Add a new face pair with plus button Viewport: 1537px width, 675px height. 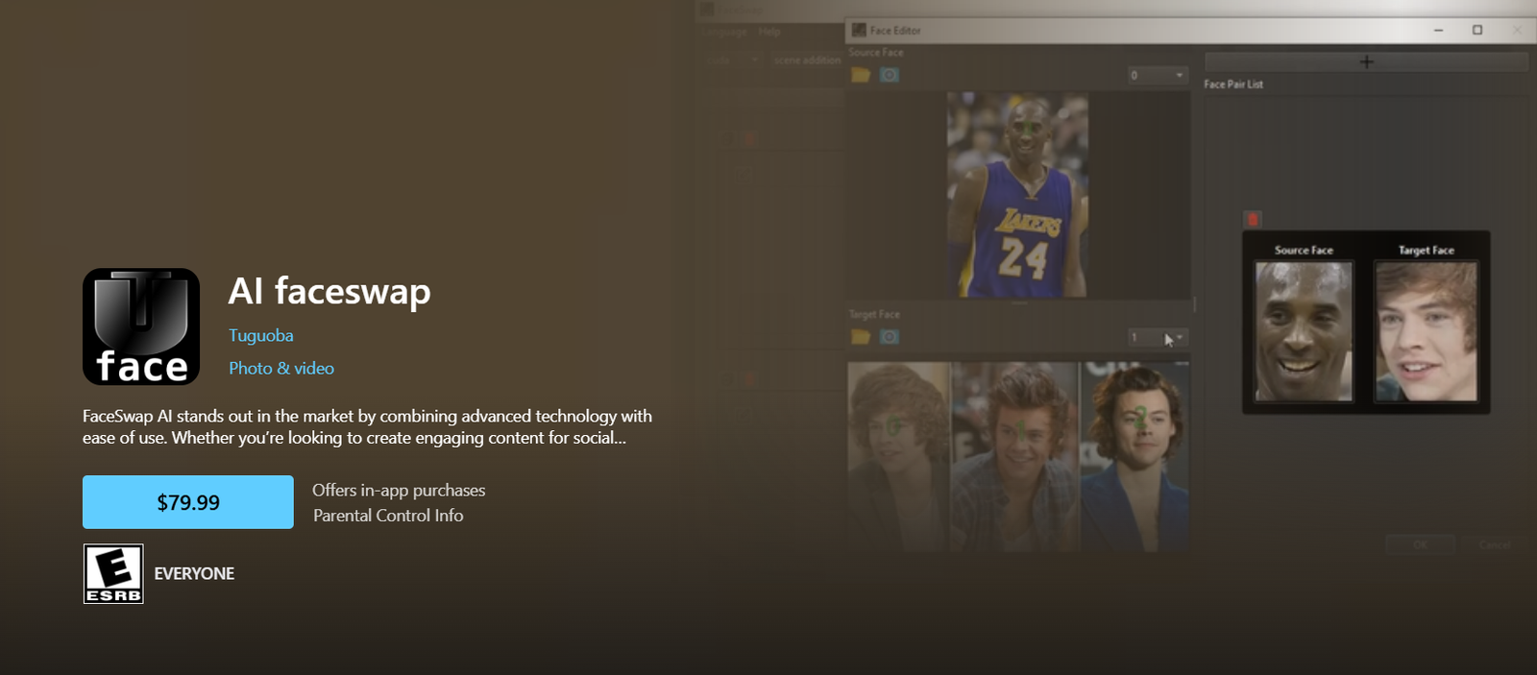tap(1365, 61)
